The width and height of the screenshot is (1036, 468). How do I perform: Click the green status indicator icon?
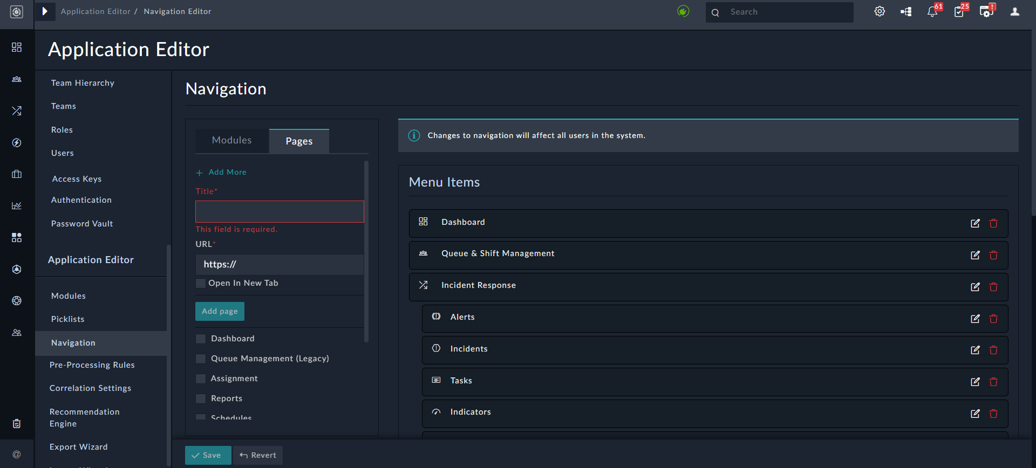(683, 11)
